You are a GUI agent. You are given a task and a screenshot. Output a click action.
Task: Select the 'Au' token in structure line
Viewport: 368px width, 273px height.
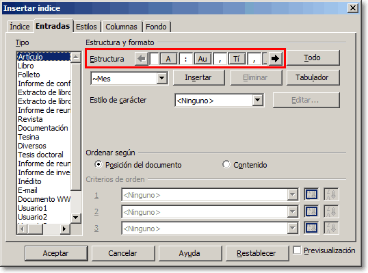(x=202, y=59)
